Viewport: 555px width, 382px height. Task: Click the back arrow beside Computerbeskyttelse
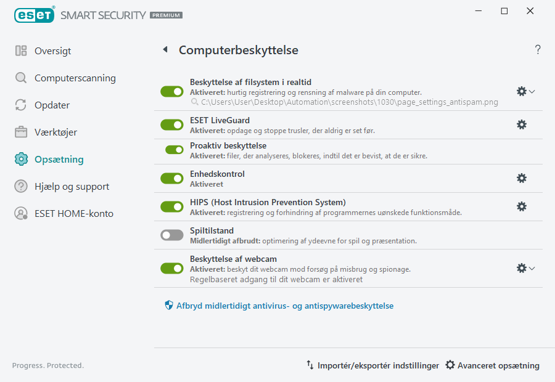tap(165, 50)
